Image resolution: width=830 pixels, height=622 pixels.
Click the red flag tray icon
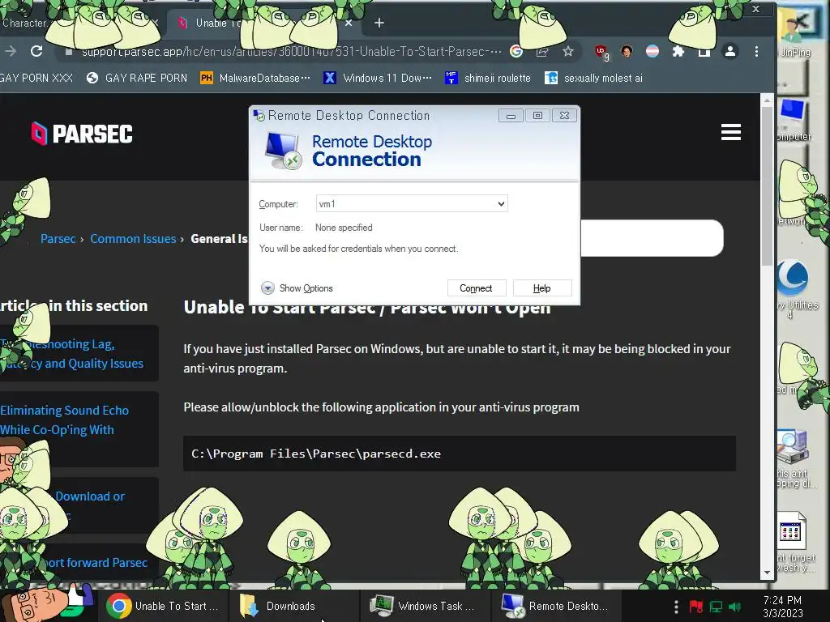point(696,606)
